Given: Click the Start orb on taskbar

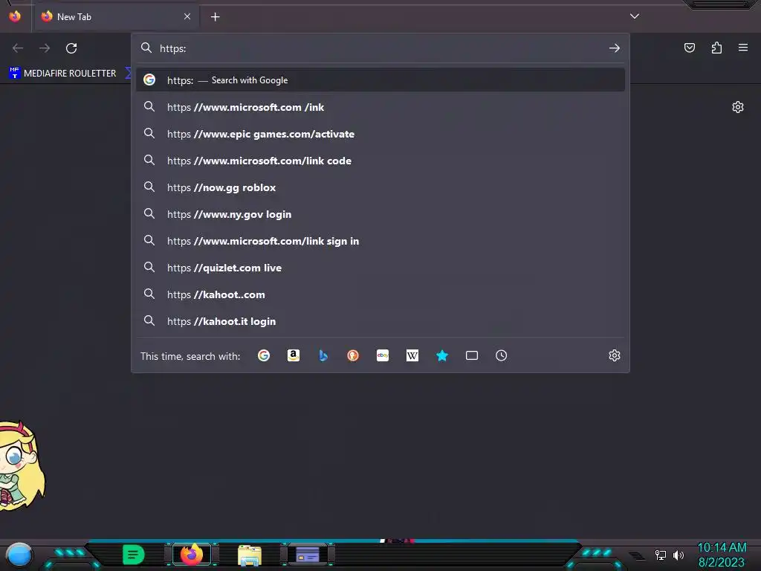Looking at the screenshot, I should [x=19, y=555].
